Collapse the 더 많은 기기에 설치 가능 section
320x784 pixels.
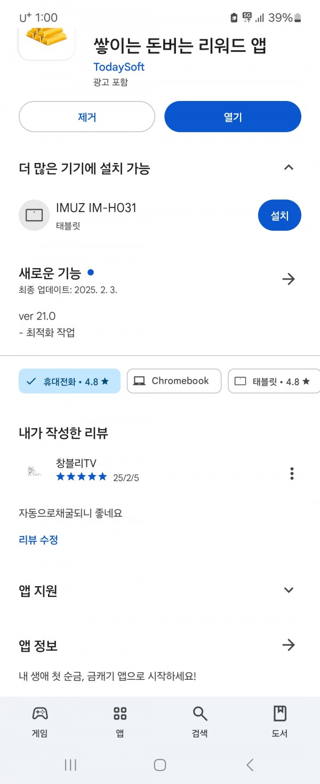point(289,168)
